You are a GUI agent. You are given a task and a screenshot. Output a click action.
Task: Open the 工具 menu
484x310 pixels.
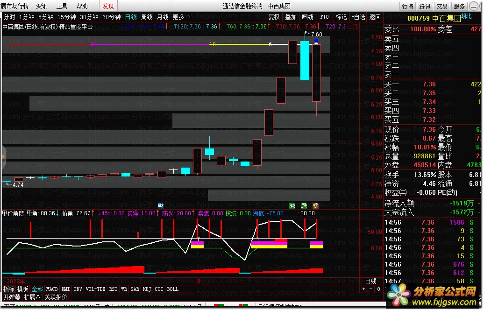coord(62,6)
